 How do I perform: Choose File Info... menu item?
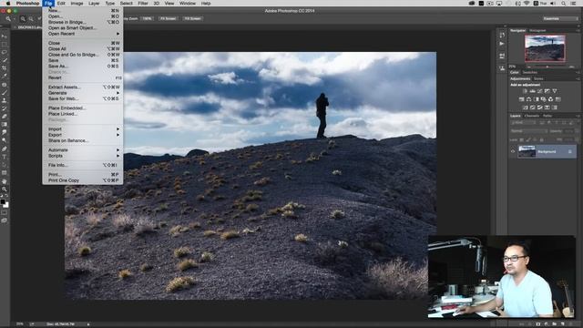click(x=83, y=165)
